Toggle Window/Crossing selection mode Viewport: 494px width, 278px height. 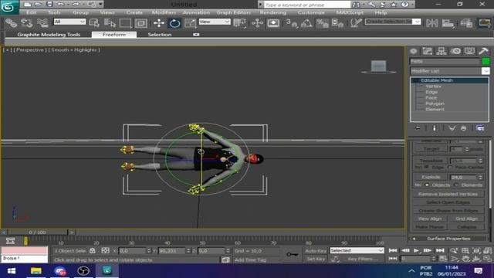click(140, 23)
